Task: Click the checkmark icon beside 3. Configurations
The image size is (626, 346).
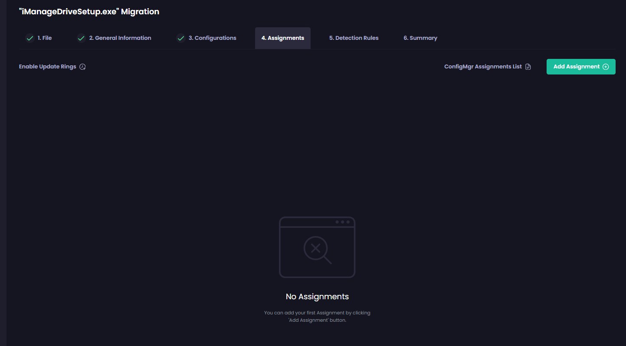Action: (180, 38)
